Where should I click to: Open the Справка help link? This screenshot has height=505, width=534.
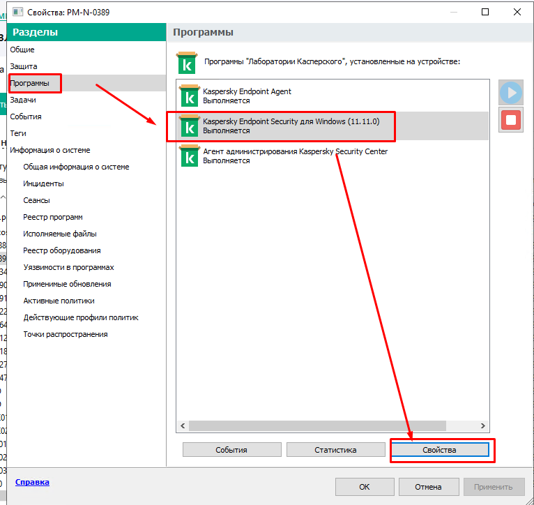pyautogui.click(x=32, y=482)
